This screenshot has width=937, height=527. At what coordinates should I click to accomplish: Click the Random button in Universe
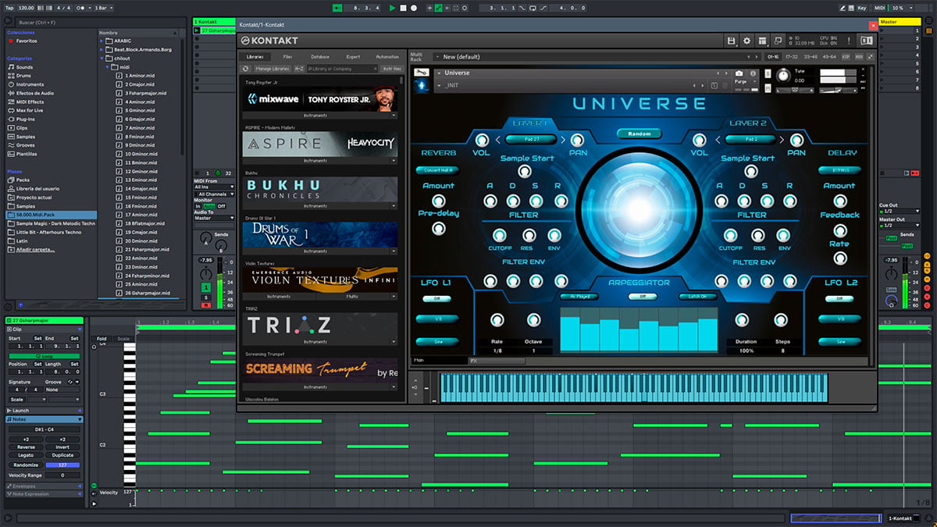(x=639, y=134)
